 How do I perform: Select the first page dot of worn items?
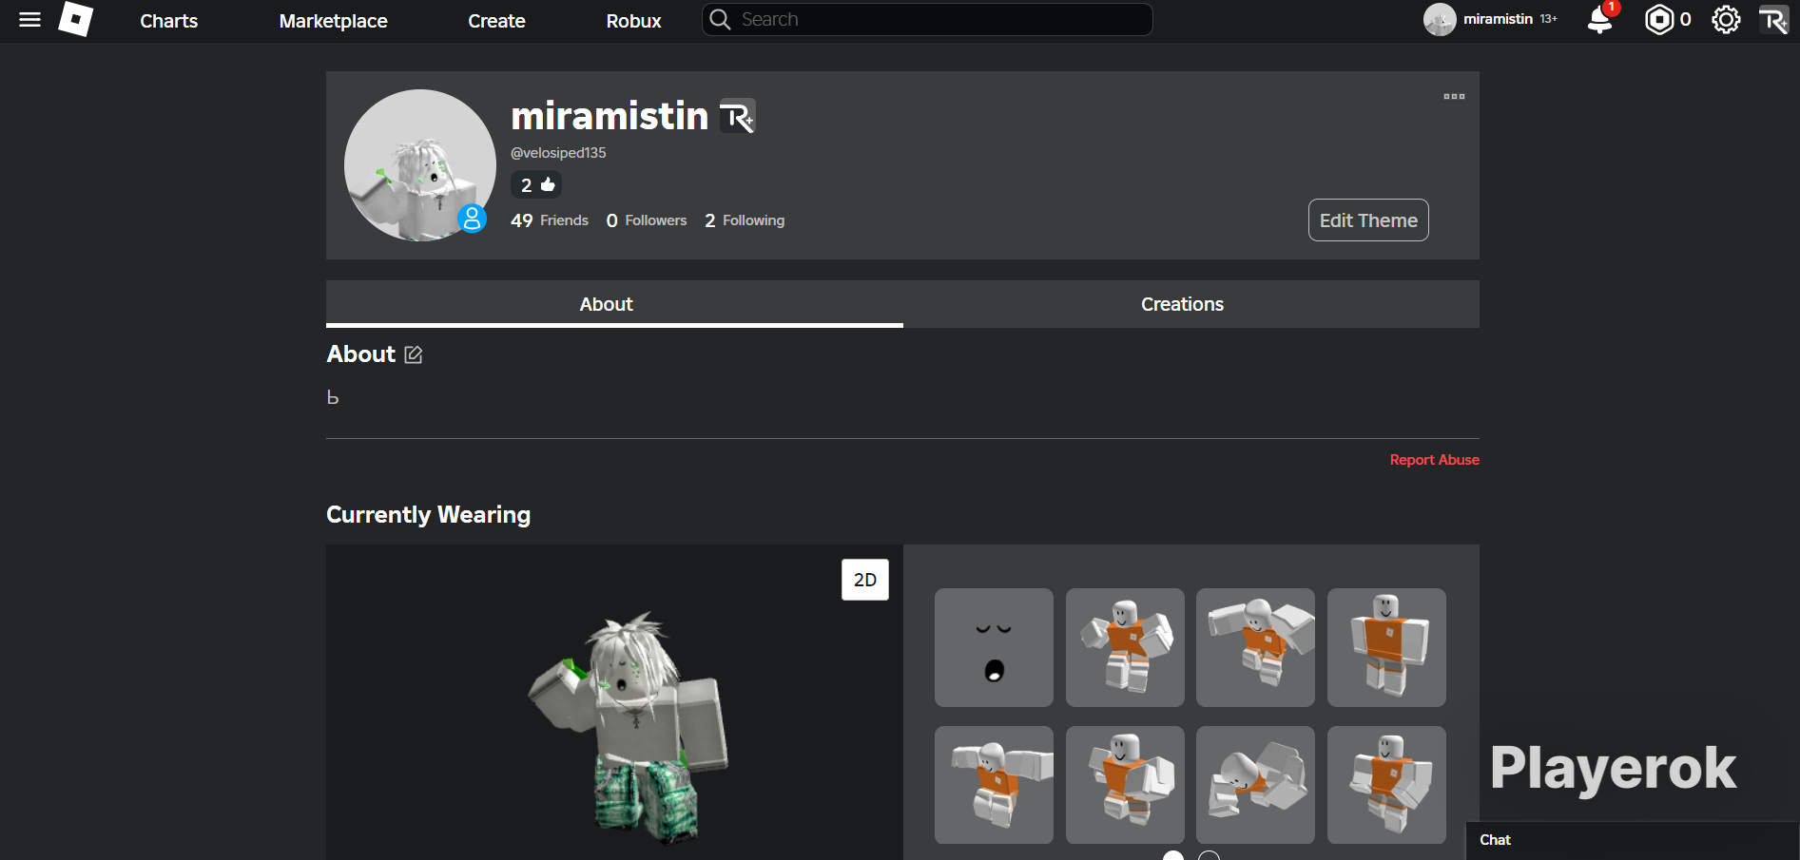1173,855
